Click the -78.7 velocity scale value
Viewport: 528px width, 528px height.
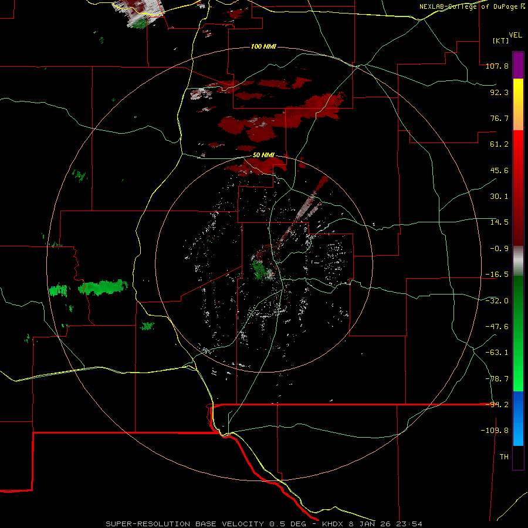[x=497, y=379]
